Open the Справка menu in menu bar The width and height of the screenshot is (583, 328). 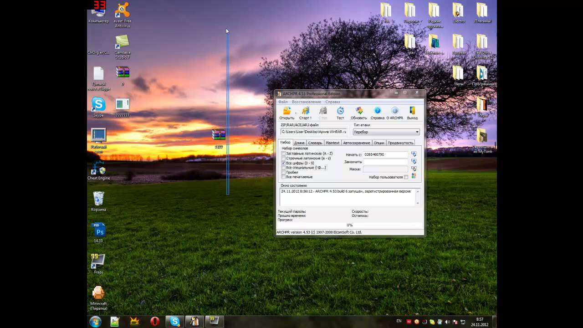click(x=332, y=102)
